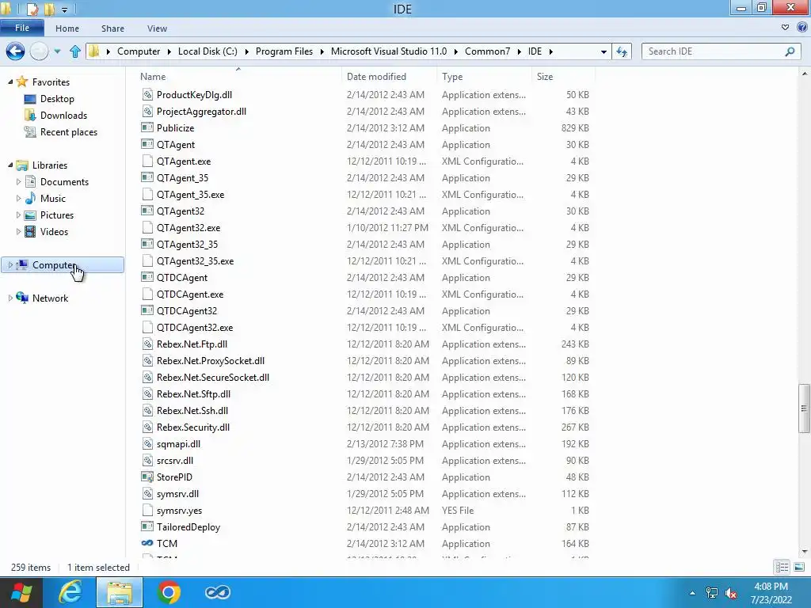Screen dimensions: 811x608
Task: Click the scrollbar down arrow
Action: pos(805,552)
